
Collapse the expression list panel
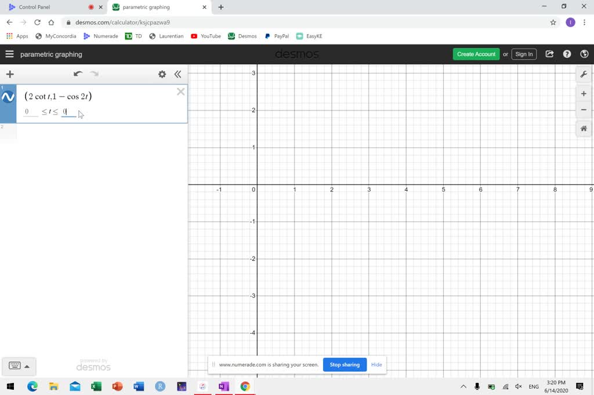[x=178, y=74]
